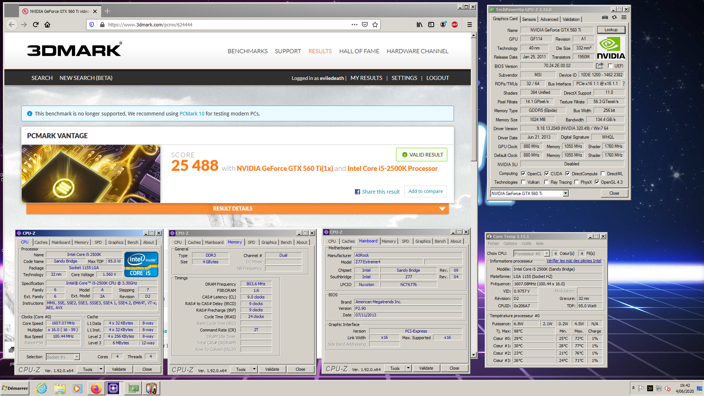Screen dimensions: 704x396
Task: Close the NVIDIA GeForce GTX 560 Ti tab
Action: pyautogui.click(x=95, y=11)
